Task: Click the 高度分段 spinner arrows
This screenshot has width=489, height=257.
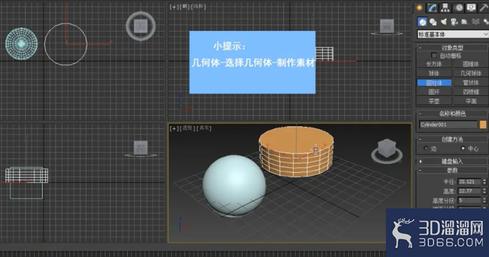Action: tap(484, 200)
